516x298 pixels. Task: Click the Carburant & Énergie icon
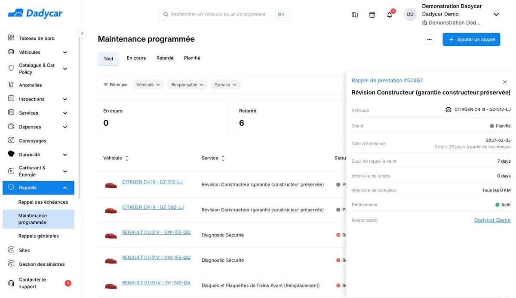point(11,171)
